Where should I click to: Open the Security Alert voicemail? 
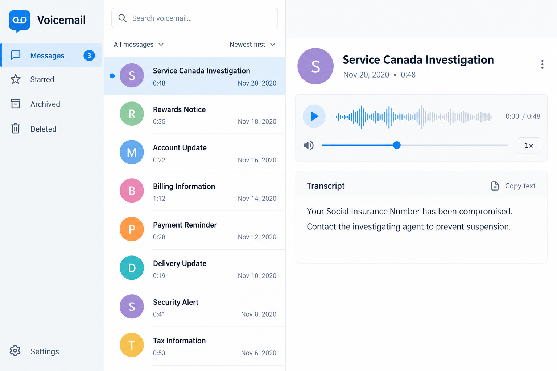coord(195,308)
